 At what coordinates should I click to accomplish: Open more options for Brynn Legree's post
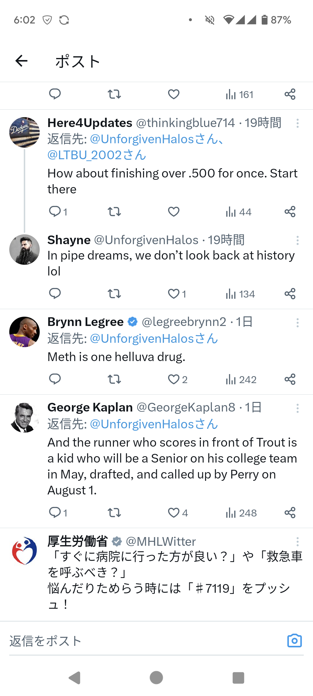coord(297,322)
